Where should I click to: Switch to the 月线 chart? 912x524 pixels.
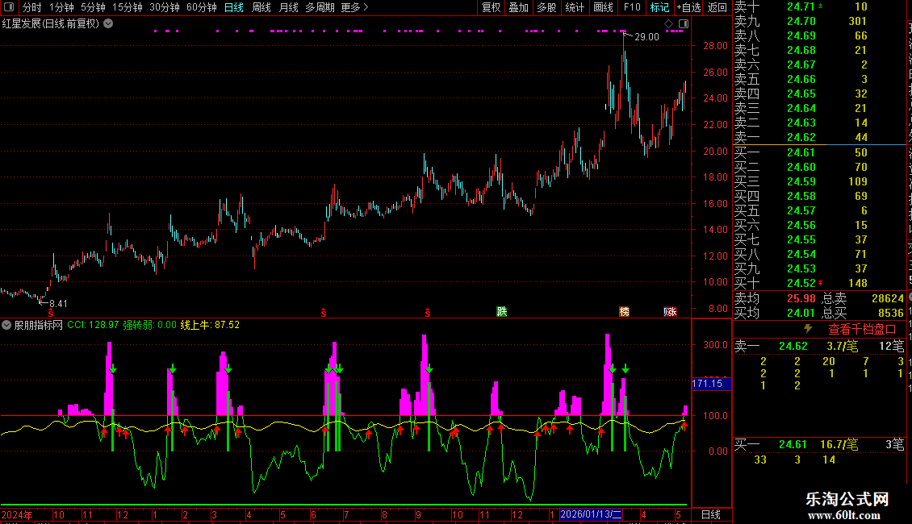pos(288,7)
